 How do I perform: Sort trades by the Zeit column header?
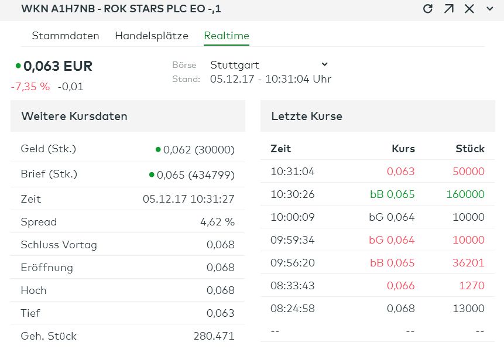click(280, 149)
